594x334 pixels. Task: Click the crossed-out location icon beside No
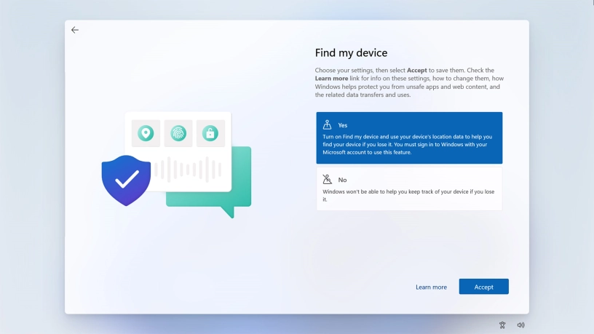point(328,179)
